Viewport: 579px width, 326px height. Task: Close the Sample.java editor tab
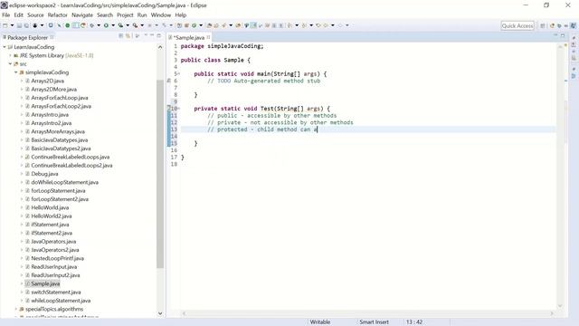pos(209,37)
